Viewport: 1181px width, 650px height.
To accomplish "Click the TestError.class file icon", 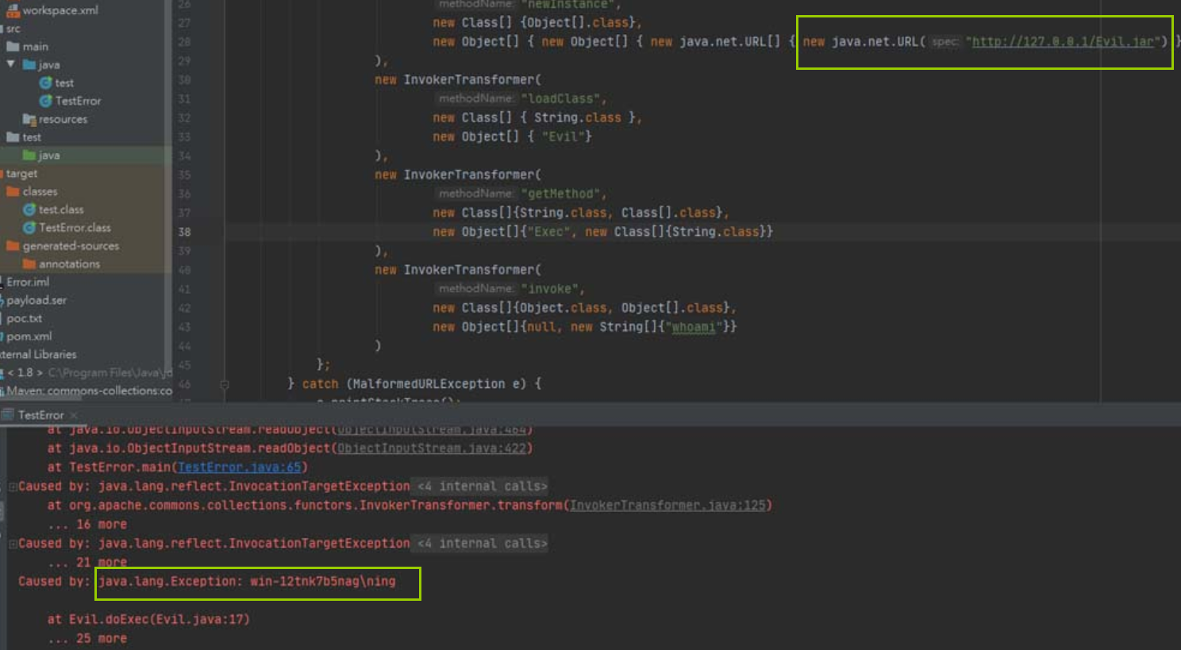I will (x=29, y=228).
